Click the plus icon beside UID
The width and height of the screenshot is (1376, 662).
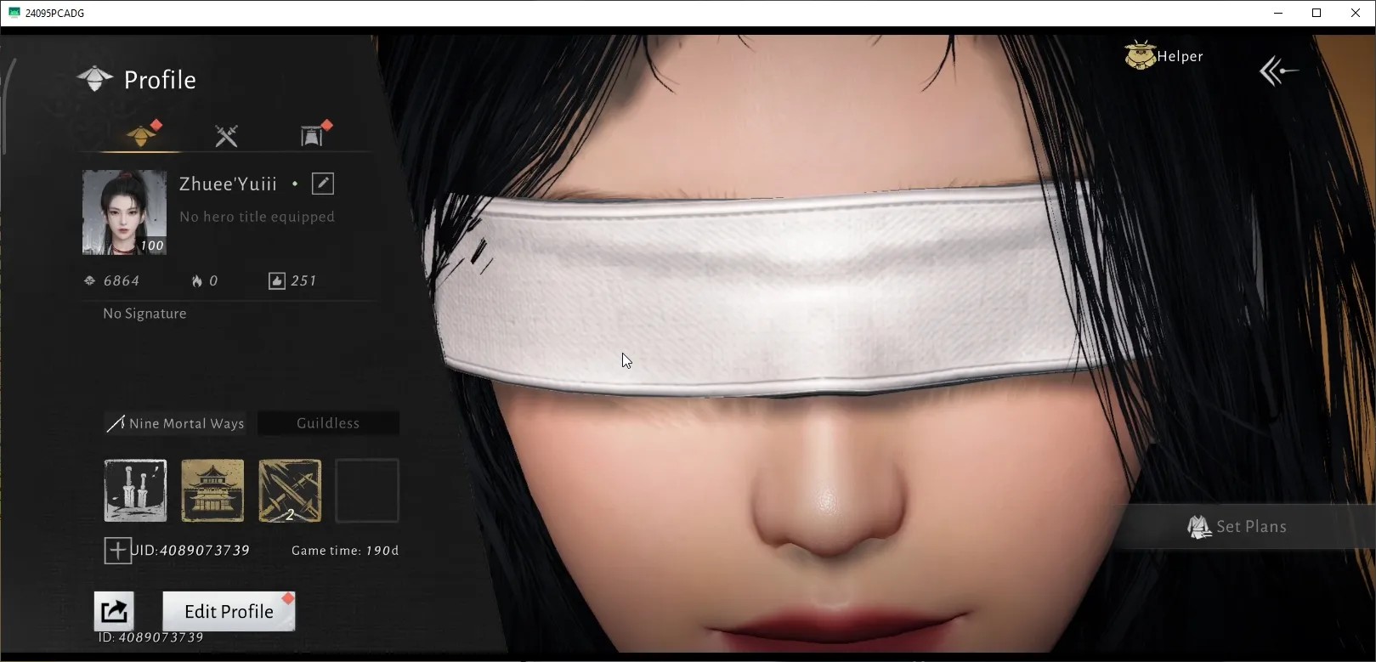[x=117, y=551]
